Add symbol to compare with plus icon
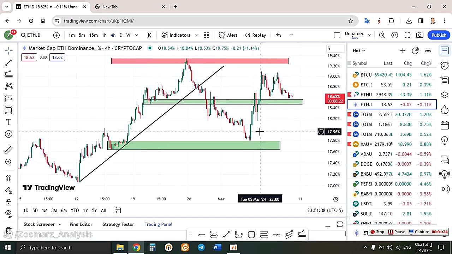 [56, 35]
